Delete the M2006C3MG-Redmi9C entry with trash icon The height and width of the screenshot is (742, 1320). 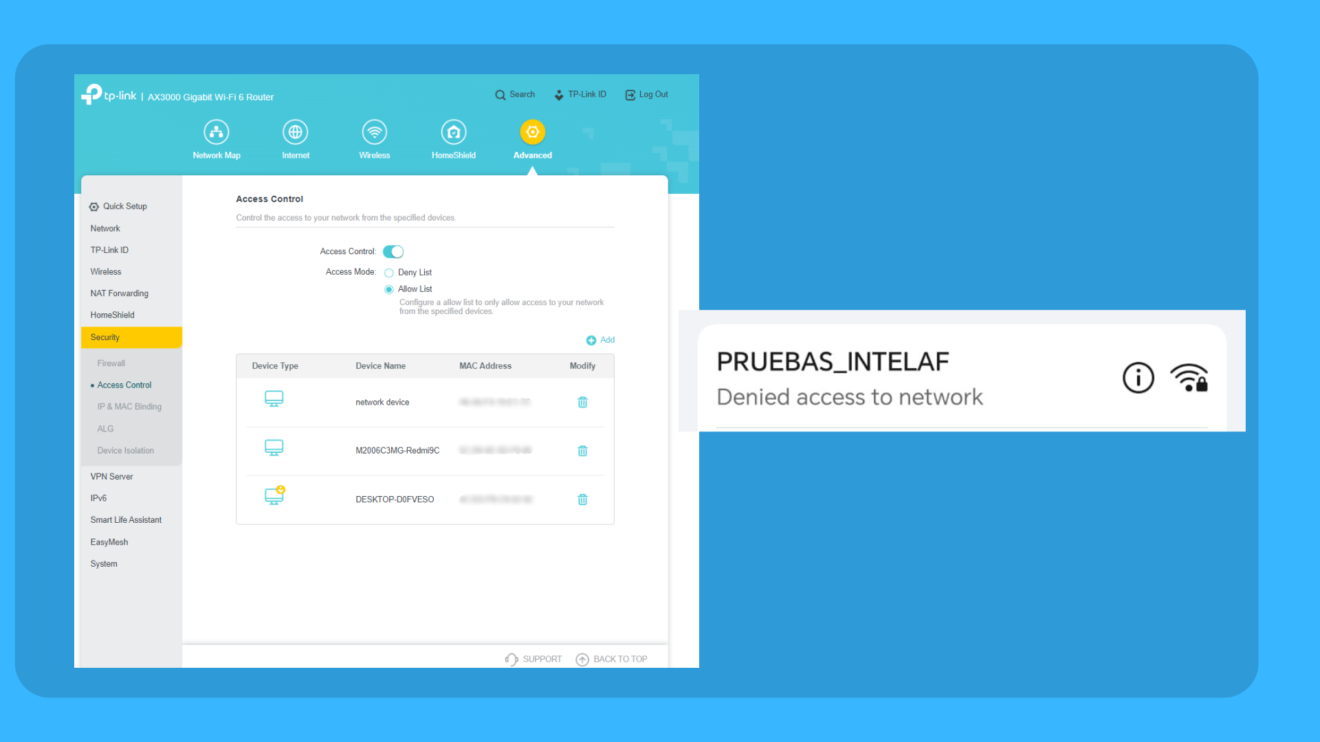tap(582, 451)
